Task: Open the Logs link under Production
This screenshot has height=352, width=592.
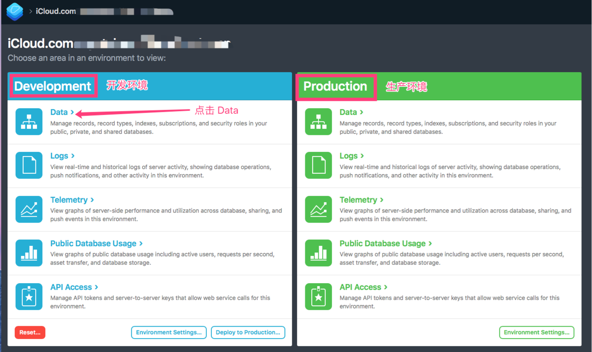Action: [x=352, y=156]
